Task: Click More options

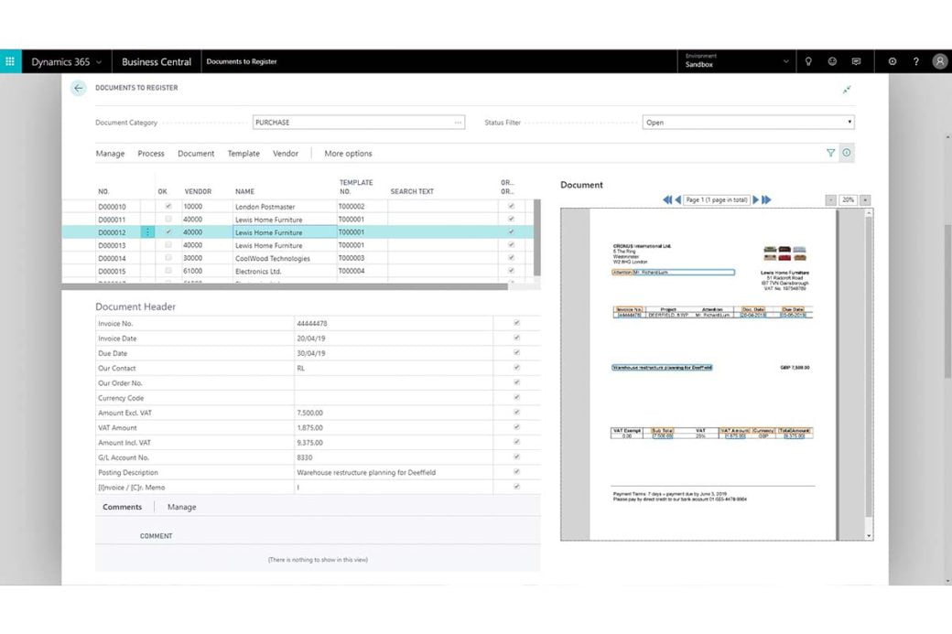Action: [348, 154]
